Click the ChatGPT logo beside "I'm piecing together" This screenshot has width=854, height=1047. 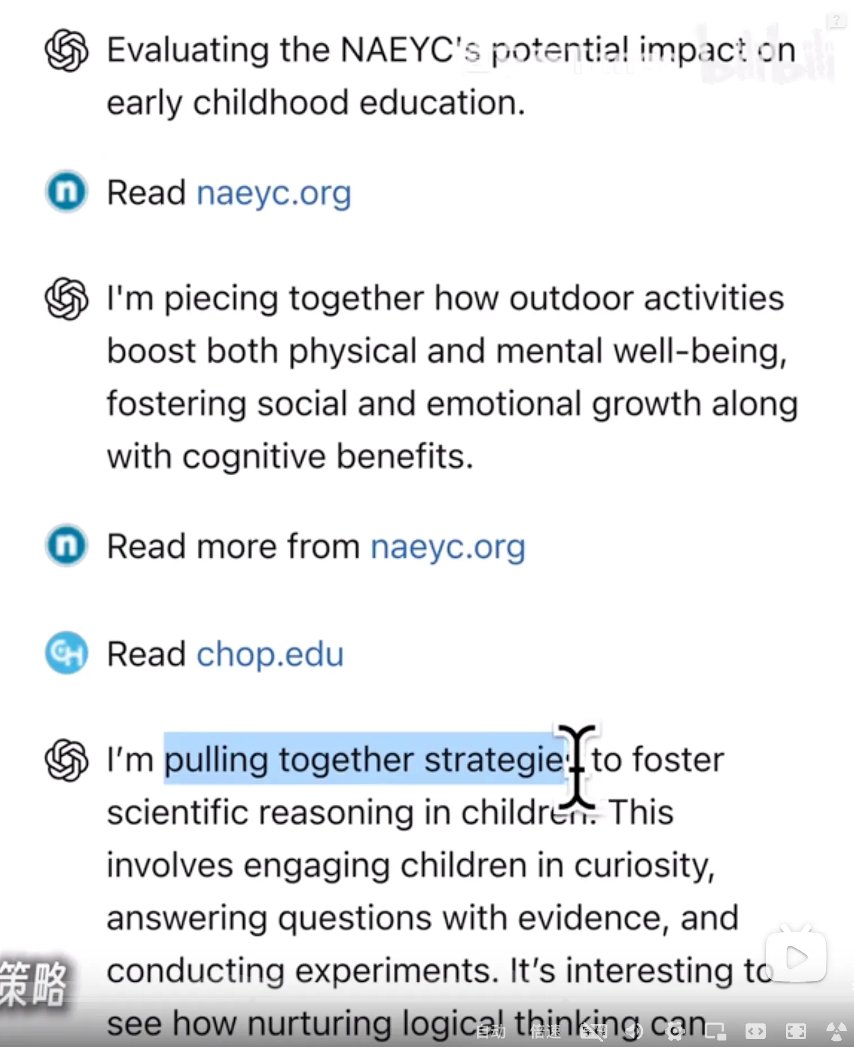tap(66, 298)
